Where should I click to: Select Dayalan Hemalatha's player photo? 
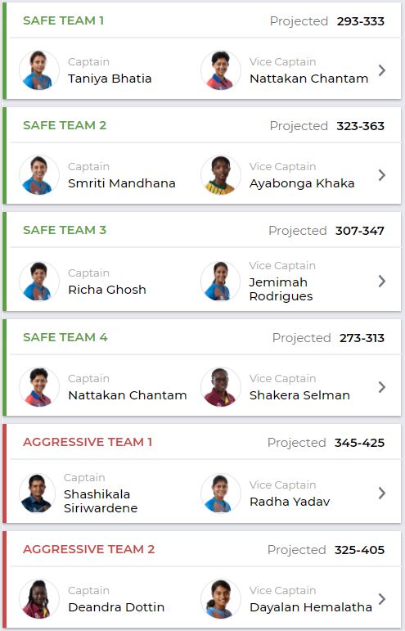(x=221, y=599)
